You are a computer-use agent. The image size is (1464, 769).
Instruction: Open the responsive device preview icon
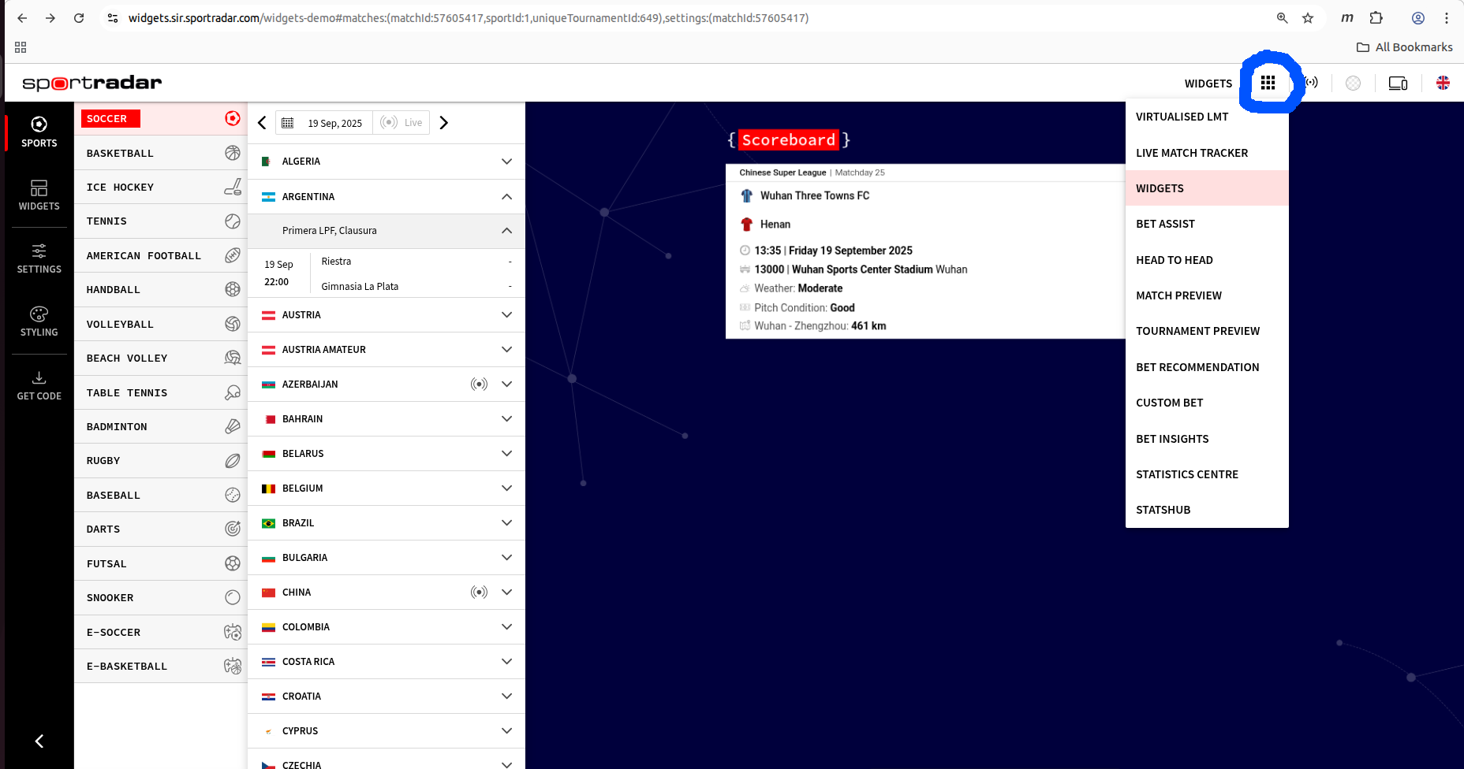coord(1398,83)
